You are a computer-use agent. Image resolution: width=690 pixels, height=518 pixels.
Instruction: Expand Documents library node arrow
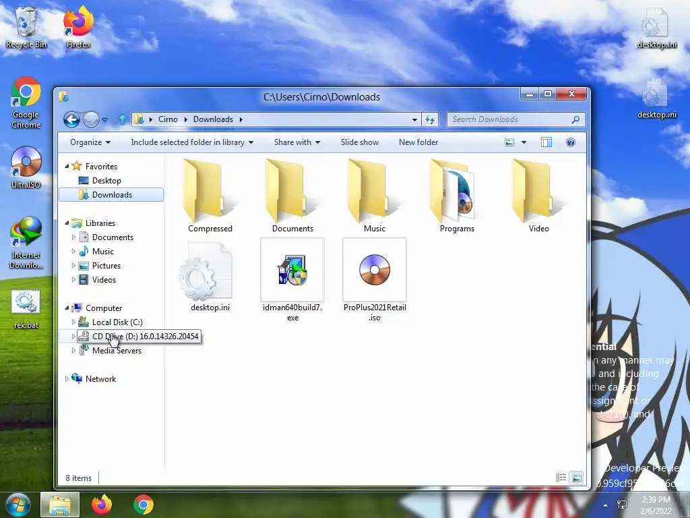(x=73, y=237)
